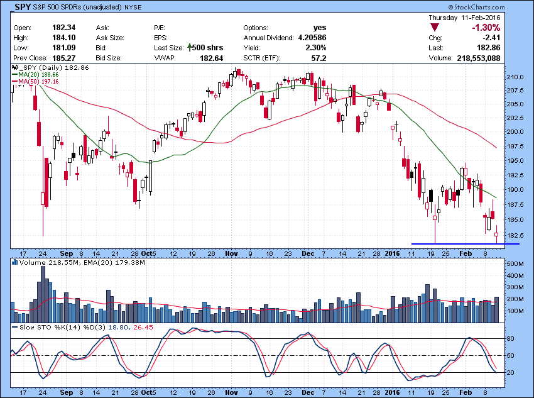Click the Volume value 218,553,088
This screenshot has width=534, height=398.
pos(479,58)
